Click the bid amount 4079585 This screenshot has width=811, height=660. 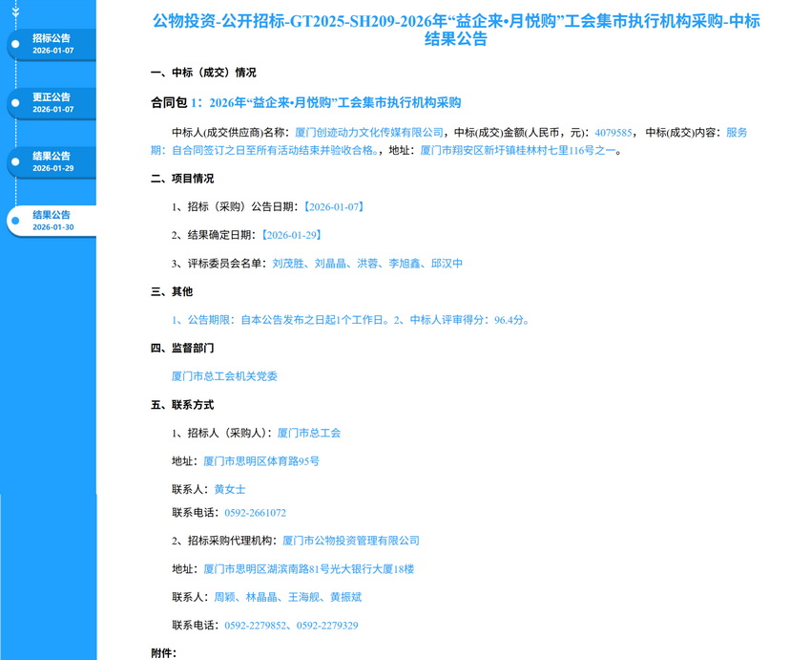coord(613,133)
